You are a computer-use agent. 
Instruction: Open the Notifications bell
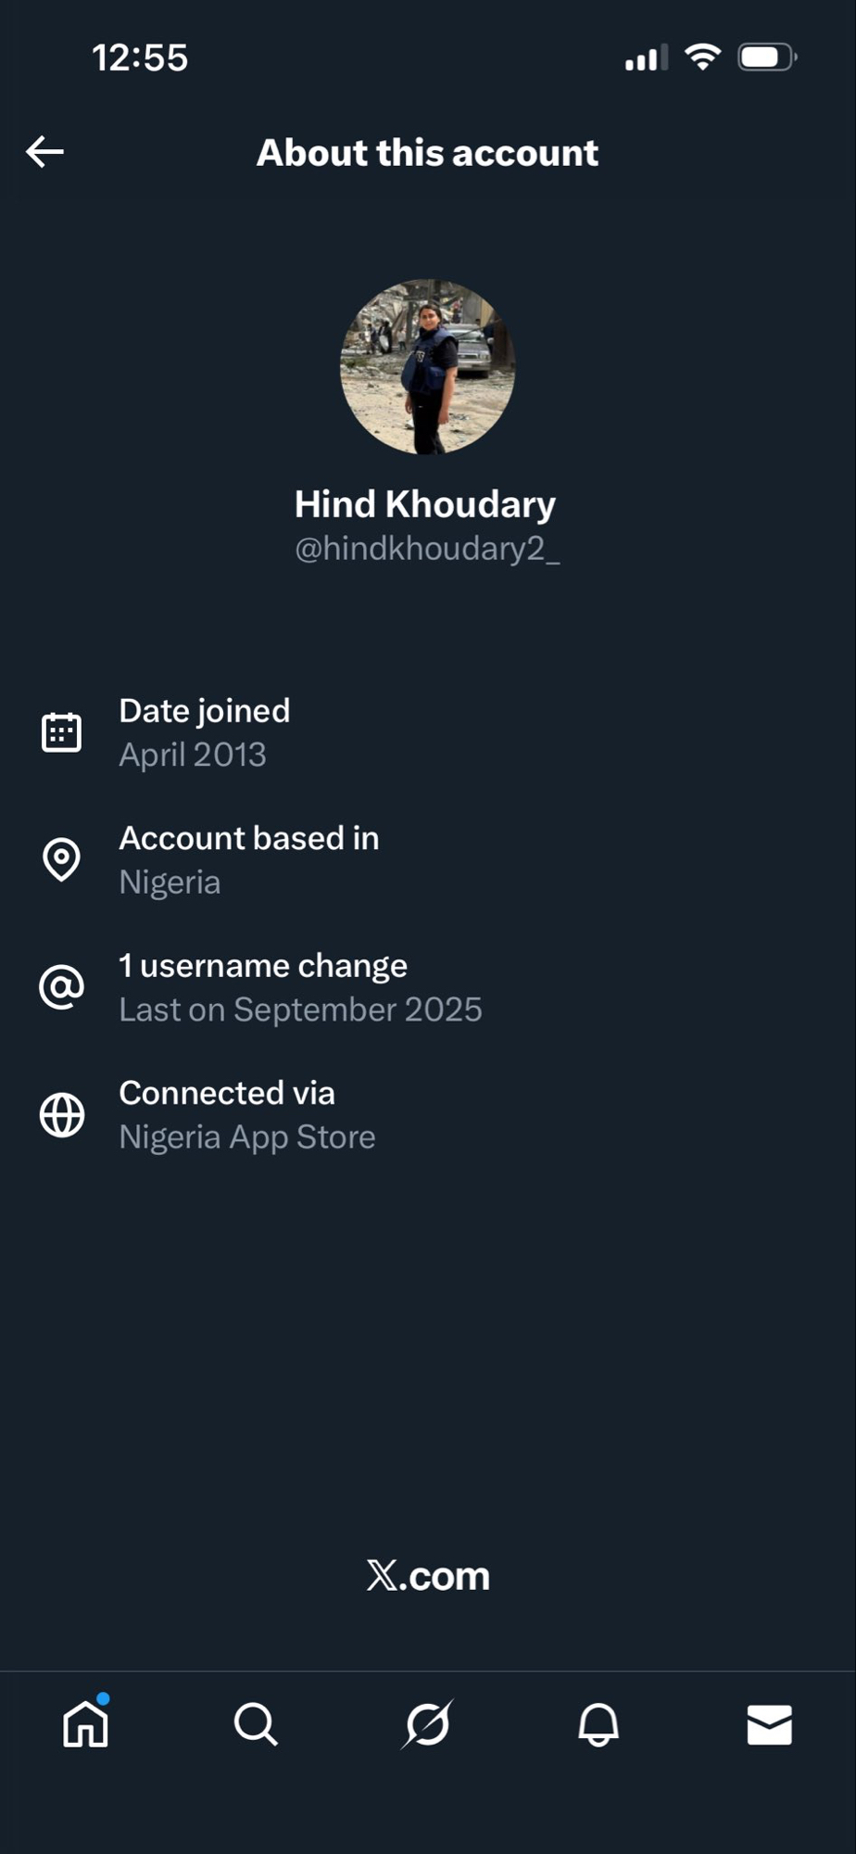coord(598,1724)
